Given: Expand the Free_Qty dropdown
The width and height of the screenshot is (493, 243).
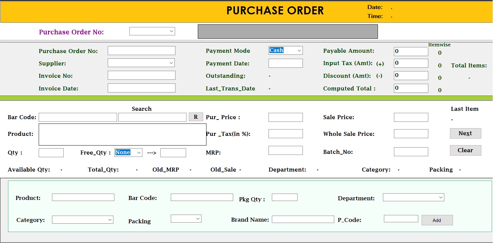Looking at the screenshot, I should (128, 153).
